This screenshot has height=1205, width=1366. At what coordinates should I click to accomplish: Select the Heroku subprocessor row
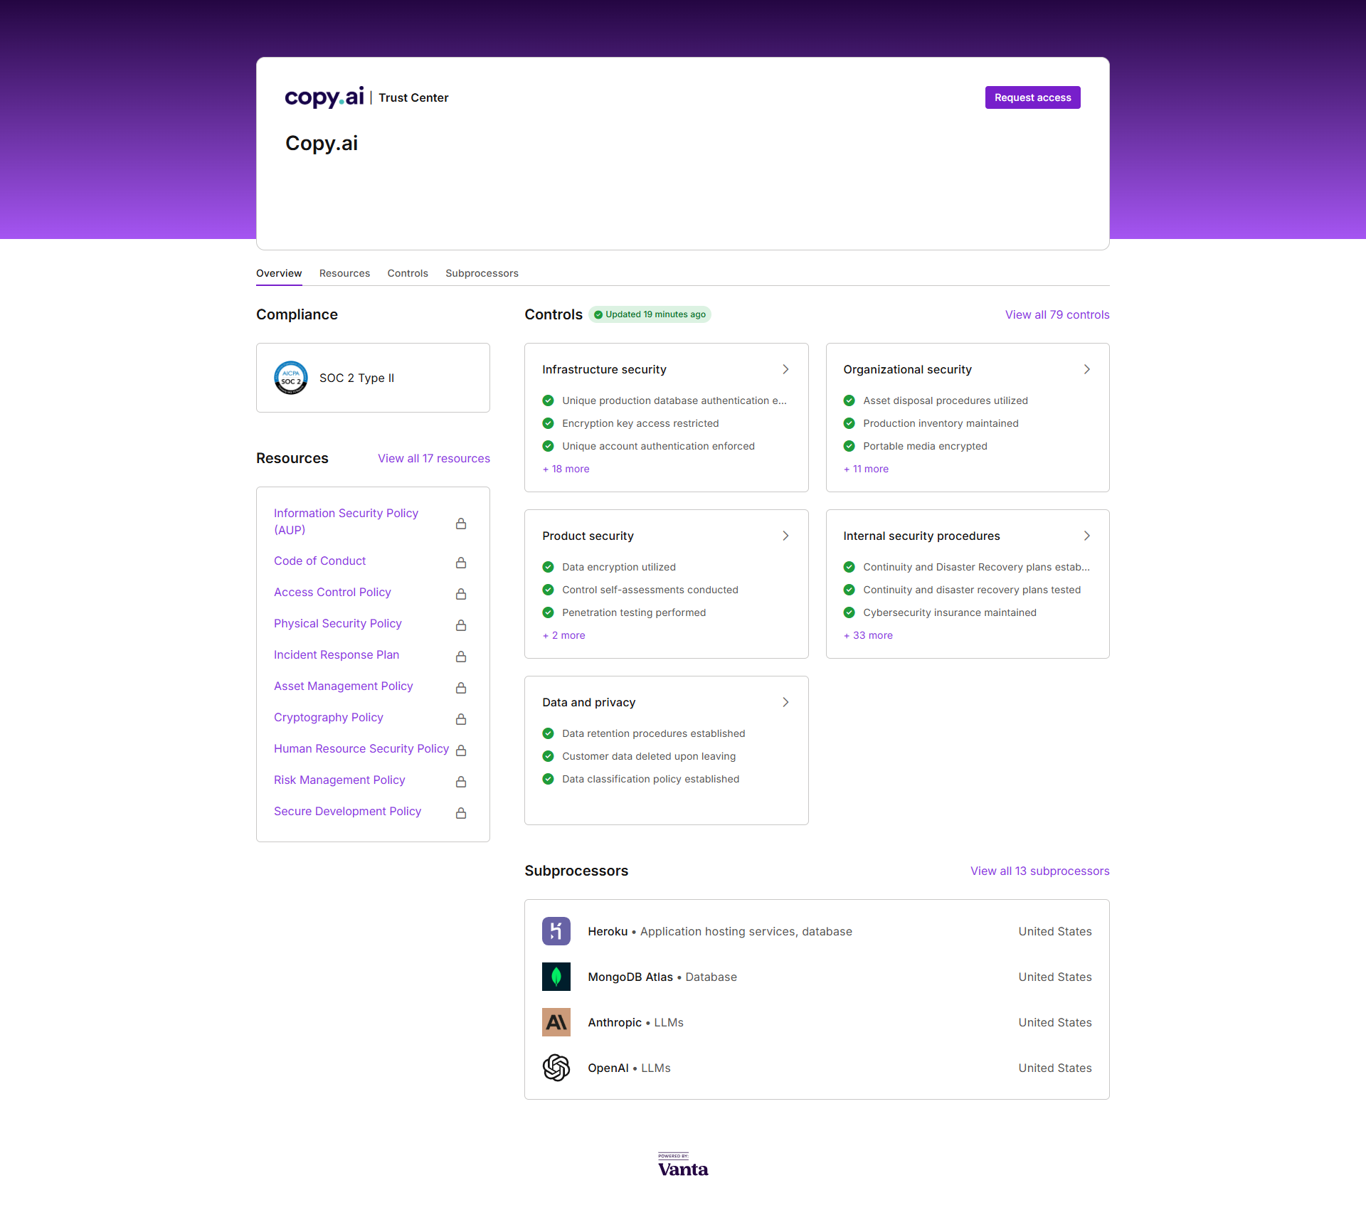pyautogui.click(x=817, y=931)
